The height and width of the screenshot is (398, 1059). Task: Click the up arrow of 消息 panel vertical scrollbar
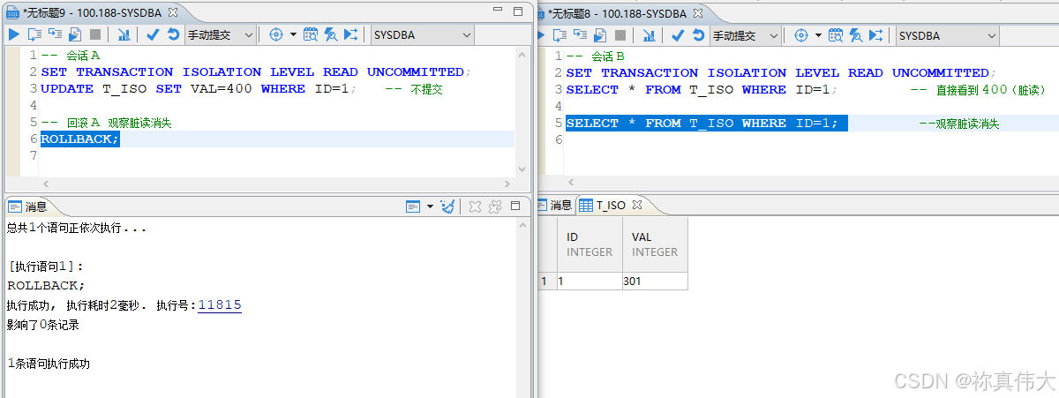522,226
